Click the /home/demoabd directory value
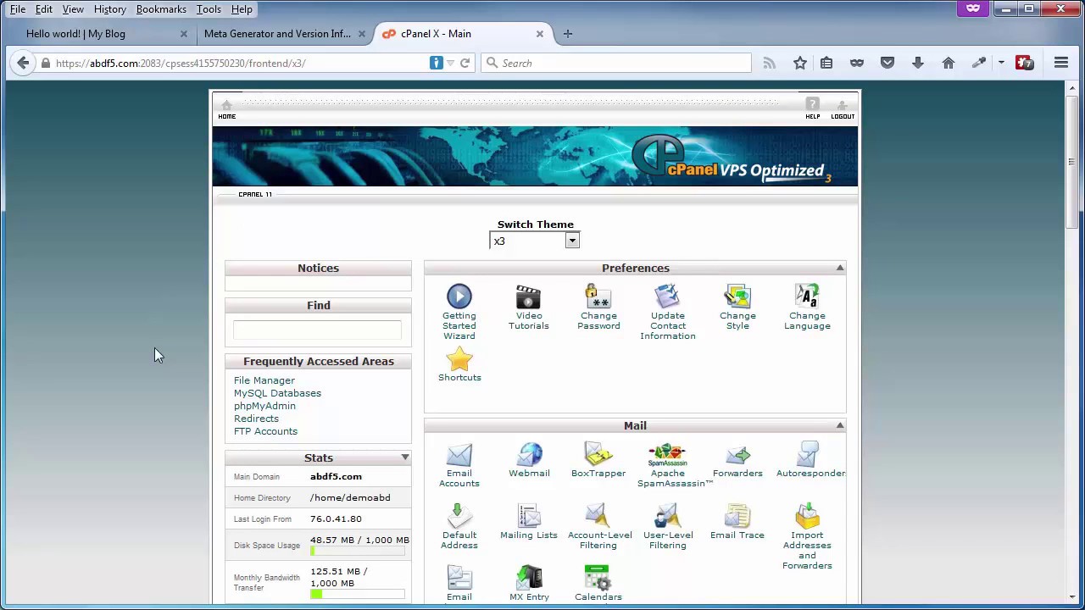1085x610 pixels. [x=350, y=497]
